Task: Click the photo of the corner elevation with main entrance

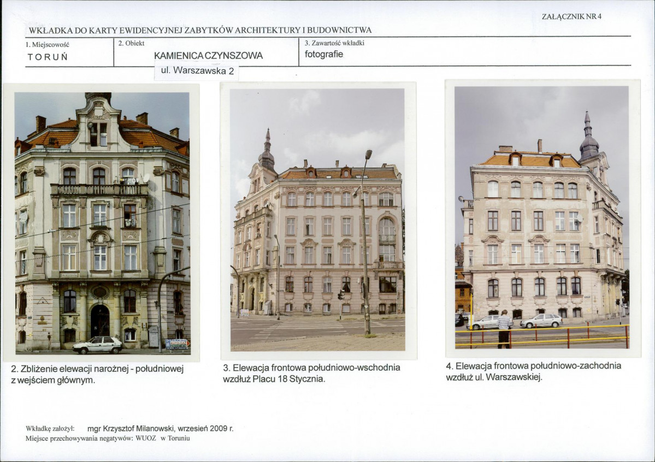Action: (102, 223)
